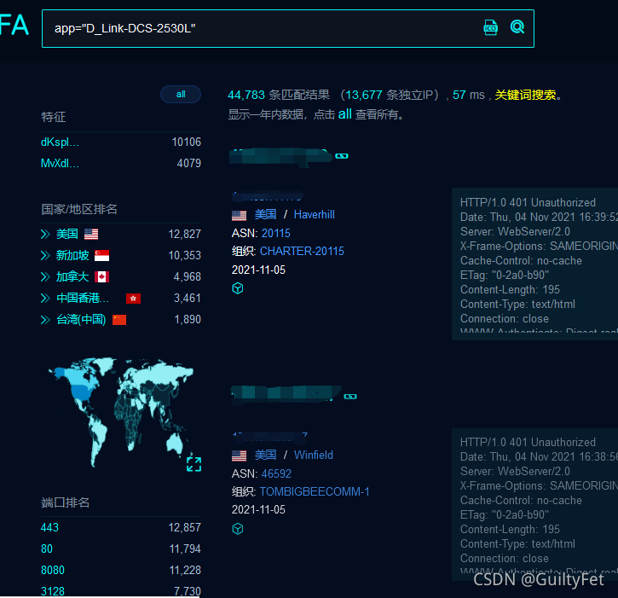Filter by port 80
This screenshot has height=598, width=618.
click(47, 549)
